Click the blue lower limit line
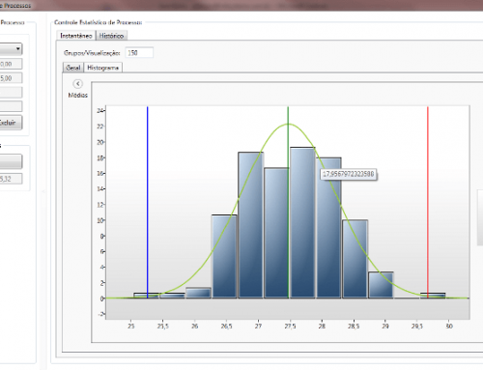483x370 pixels. coord(148,202)
